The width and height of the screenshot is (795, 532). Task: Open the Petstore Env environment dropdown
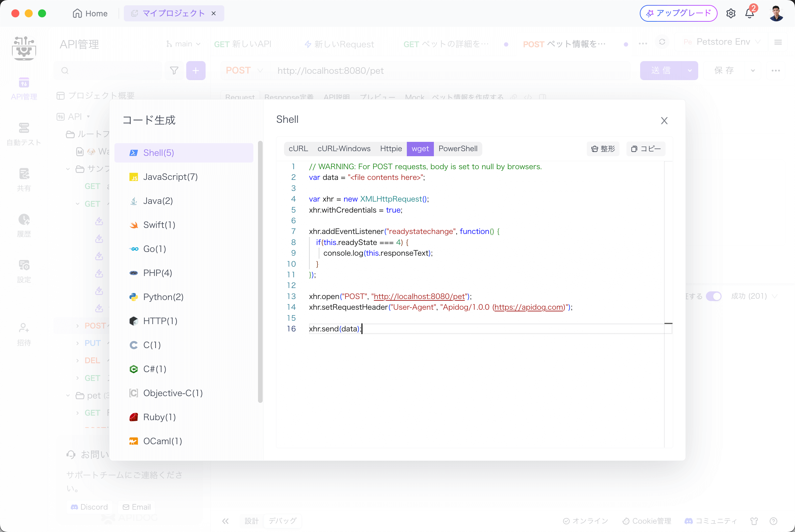pos(722,42)
